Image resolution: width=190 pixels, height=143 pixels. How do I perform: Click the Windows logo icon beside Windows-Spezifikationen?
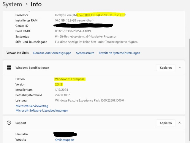pos(9,68)
